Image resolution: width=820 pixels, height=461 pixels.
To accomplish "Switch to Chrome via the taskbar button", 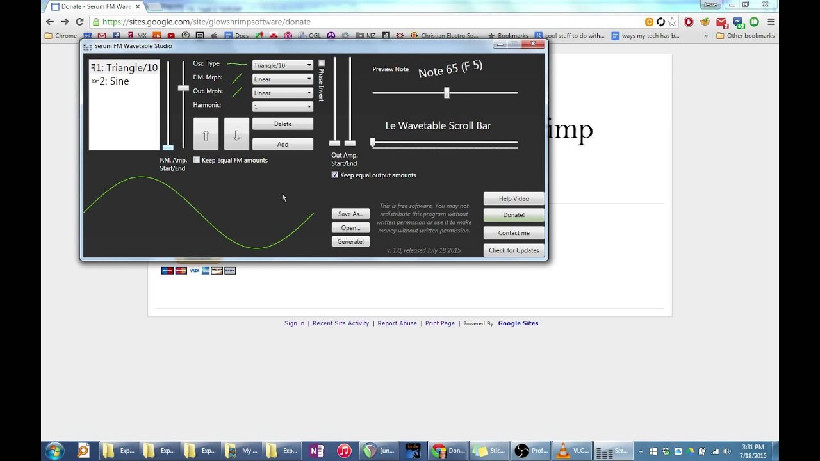I will pos(448,451).
